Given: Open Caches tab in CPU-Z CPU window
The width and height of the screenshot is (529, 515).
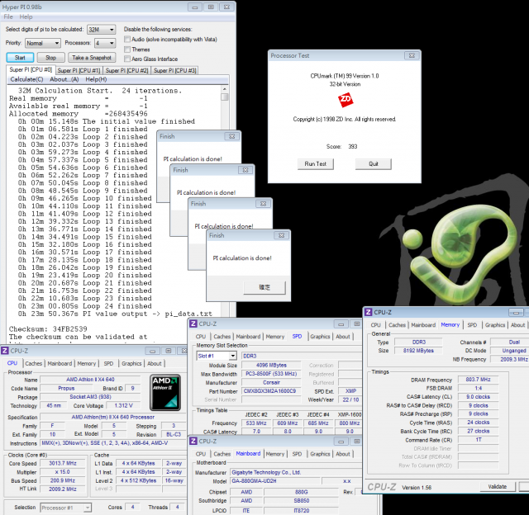Looking at the screenshot, I should click(34, 363).
